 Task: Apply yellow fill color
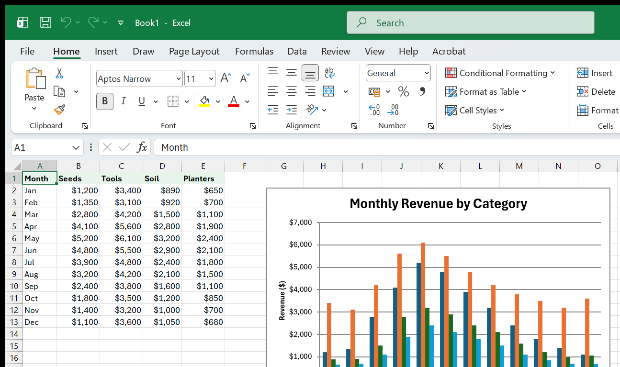(x=204, y=101)
